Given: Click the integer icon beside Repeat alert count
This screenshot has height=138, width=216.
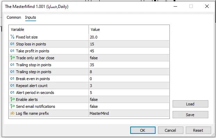Looking at the screenshot, I should (12, 86).
